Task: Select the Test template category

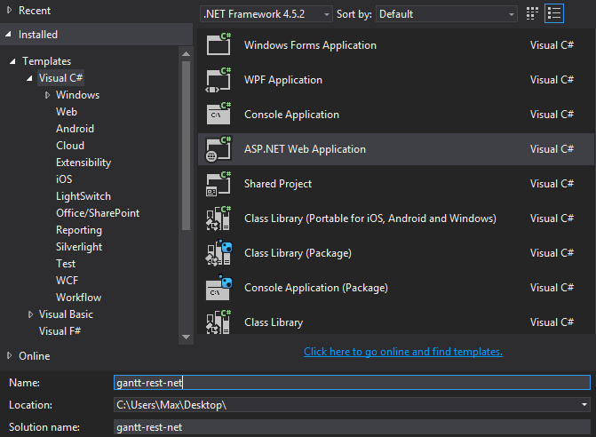Action: pyautogui.click(x=66, y=263)
